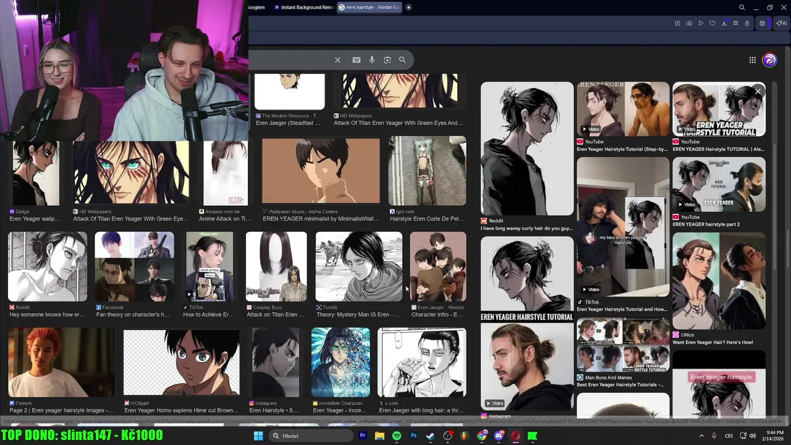This screenshot has width=791, height=445.
Task: Click Hairstyle Eren Corte De Pel... tgit.com link
Action: [x=426, y=219]
